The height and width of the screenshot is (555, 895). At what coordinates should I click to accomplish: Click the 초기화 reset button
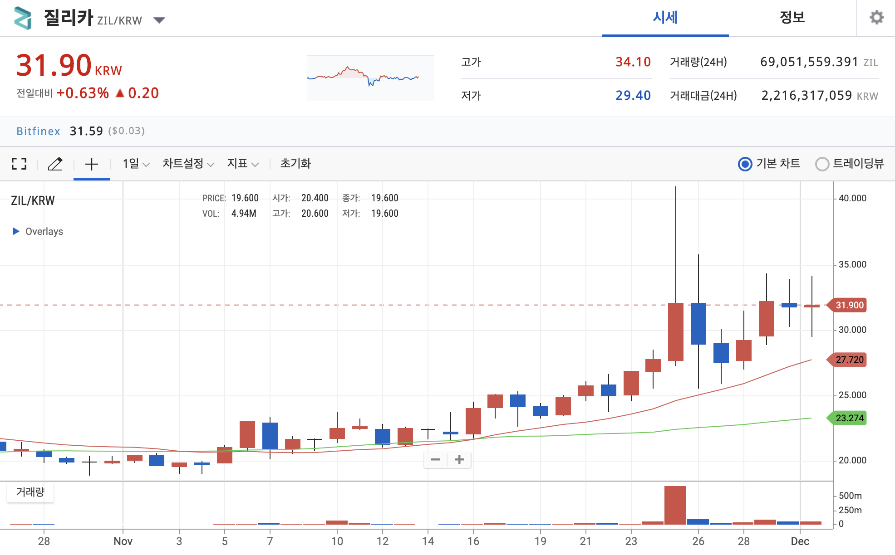[295, 164]
